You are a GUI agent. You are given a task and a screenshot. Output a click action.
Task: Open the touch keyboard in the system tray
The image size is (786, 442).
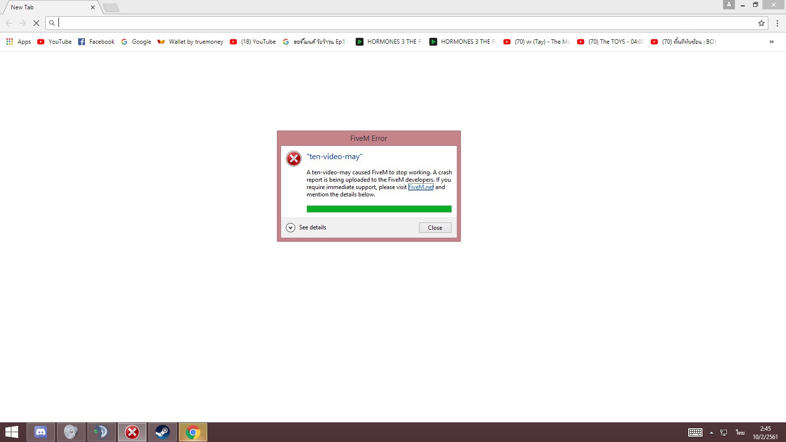click(x=696, y=432)
